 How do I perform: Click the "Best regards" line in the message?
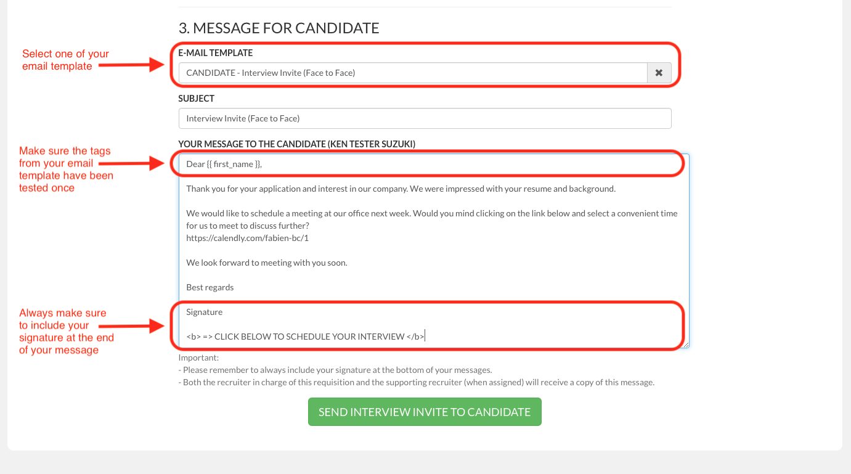click(x=210, y=287)
